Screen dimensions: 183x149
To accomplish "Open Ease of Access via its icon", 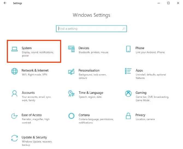I will [14, 116].
